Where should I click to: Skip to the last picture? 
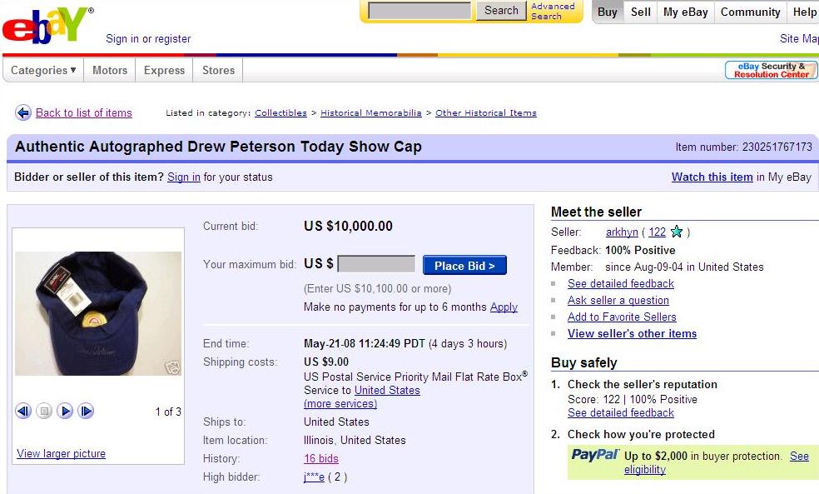(86, 412)
